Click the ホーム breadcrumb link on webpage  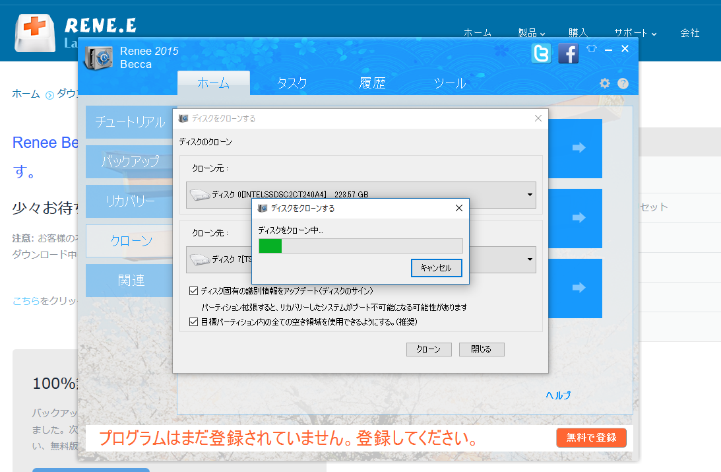(26, 94)
